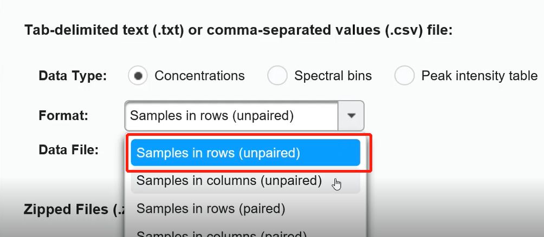The image size is (544, 237).
Task: Click the currently filled radio button dot
Action: point(138,76)
